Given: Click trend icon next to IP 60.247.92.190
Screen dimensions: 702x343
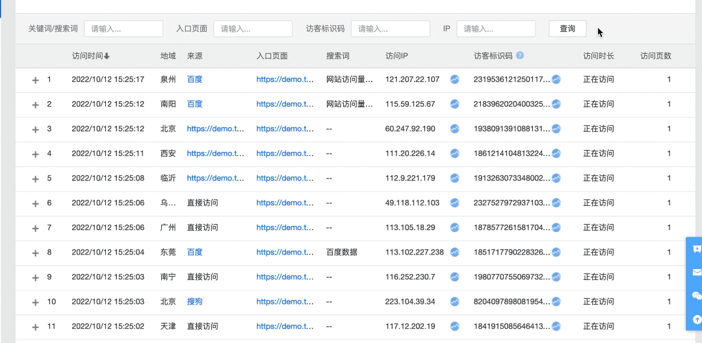Looking at the screenshot, I should tap(454, 129).
